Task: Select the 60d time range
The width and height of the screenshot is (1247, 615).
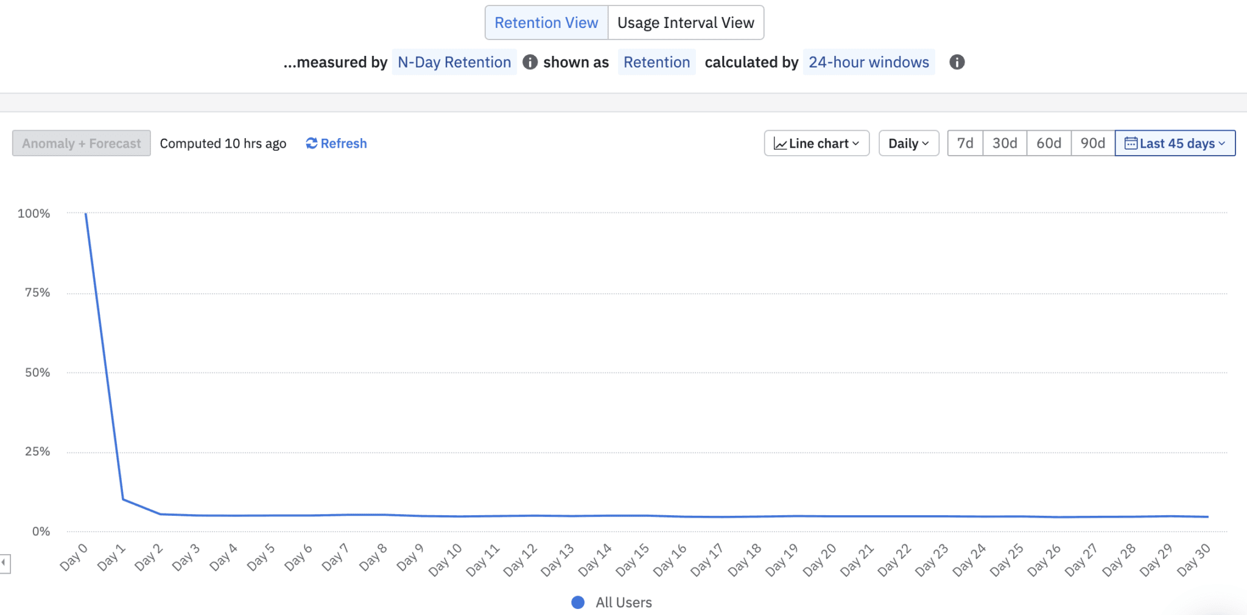Action: coord(1049,144)
